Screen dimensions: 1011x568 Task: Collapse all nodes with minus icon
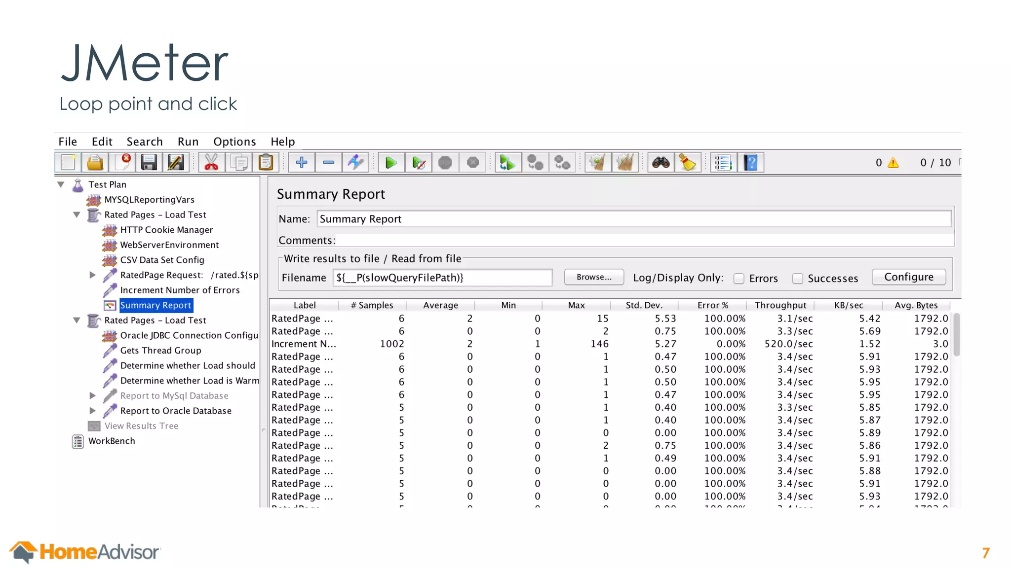329,162
